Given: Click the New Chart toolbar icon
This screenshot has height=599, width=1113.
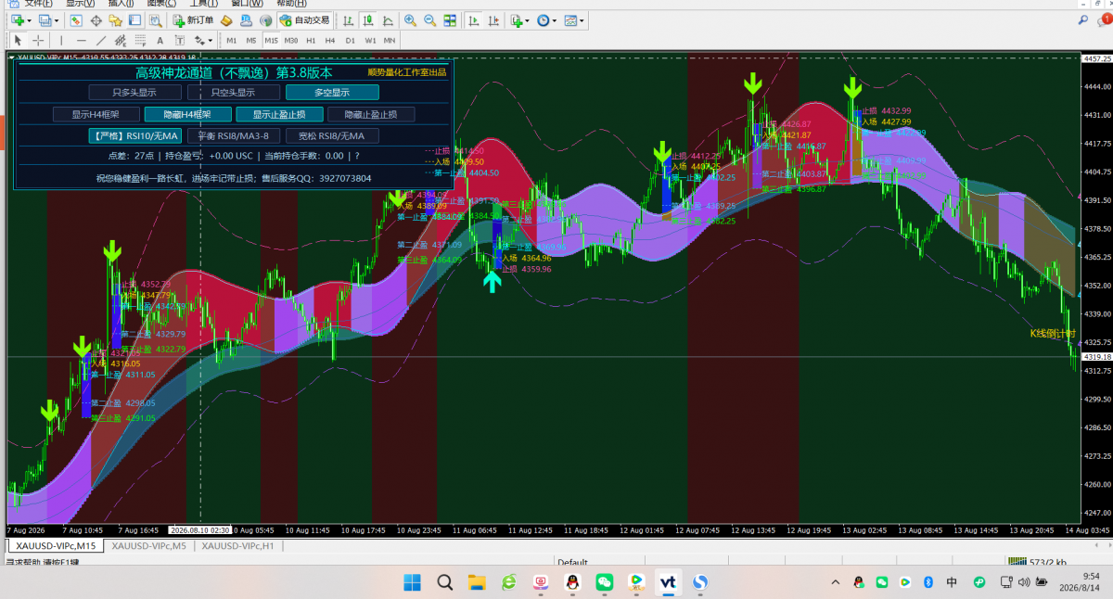Looking at the screenshot, I should tap(17, 20).
